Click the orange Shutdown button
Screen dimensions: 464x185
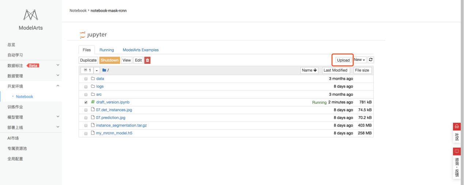110,60
